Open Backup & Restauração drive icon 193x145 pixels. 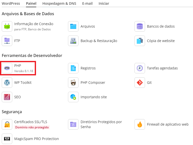coord(73,41)
